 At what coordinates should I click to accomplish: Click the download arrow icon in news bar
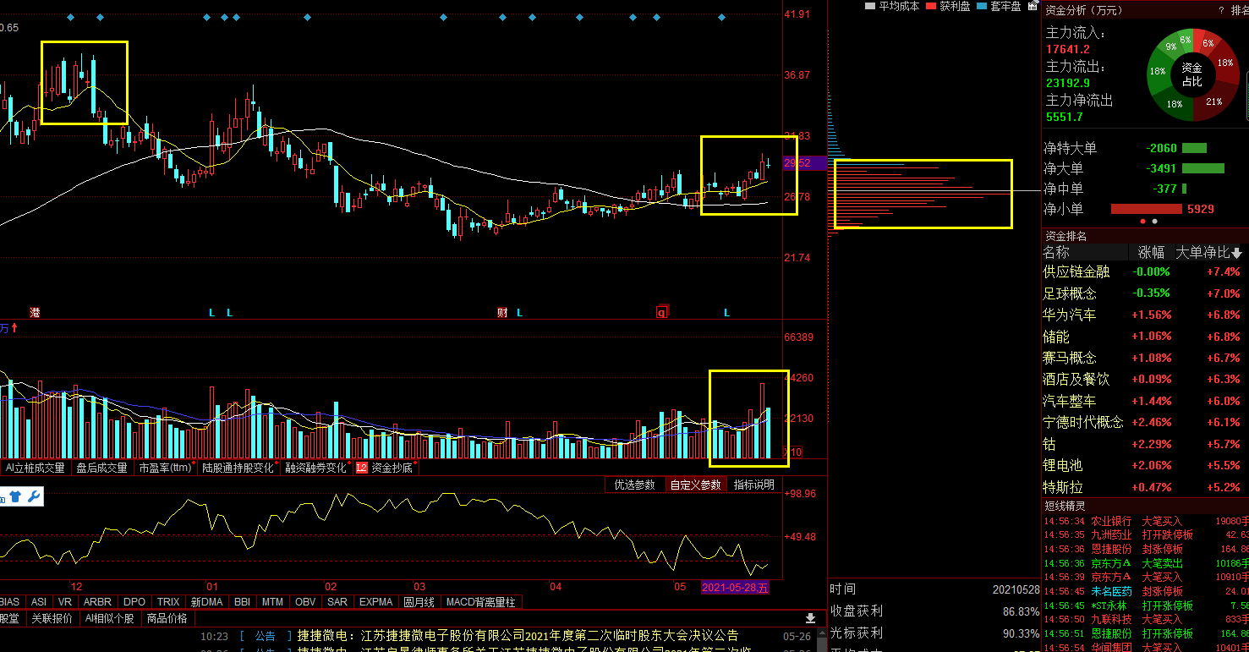coord(810,619)
